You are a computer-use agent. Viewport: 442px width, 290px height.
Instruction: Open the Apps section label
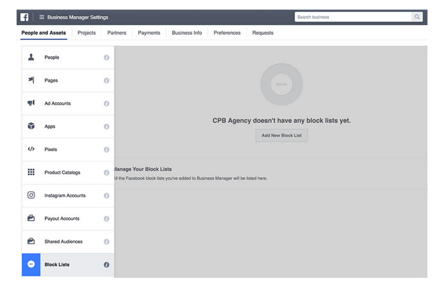tap(50, 127)
